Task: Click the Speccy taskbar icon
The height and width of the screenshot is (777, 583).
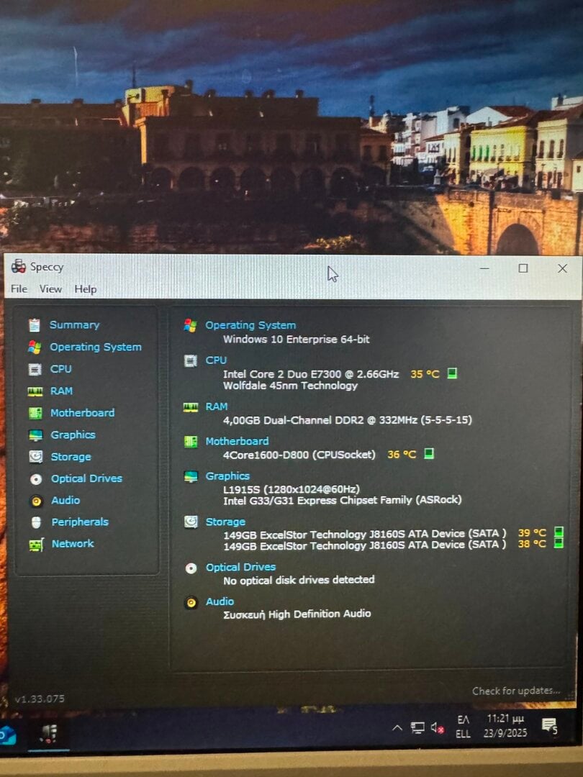Action: (x=49, y=733)
